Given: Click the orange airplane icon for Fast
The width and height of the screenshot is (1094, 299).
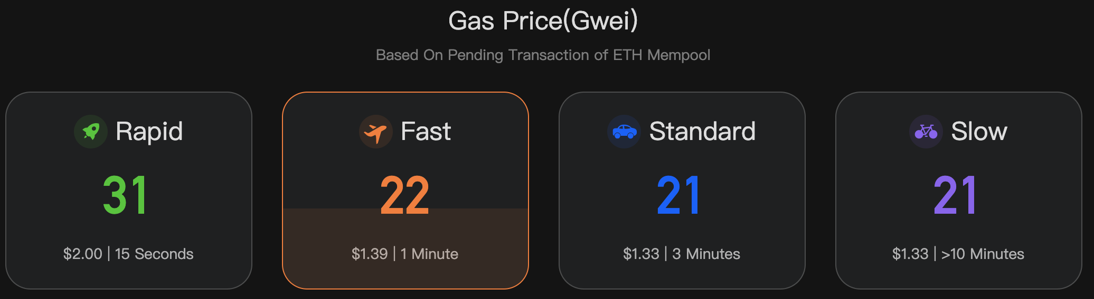Looking at the screenshot, I should pyautogui.click(x=376, y=132).
